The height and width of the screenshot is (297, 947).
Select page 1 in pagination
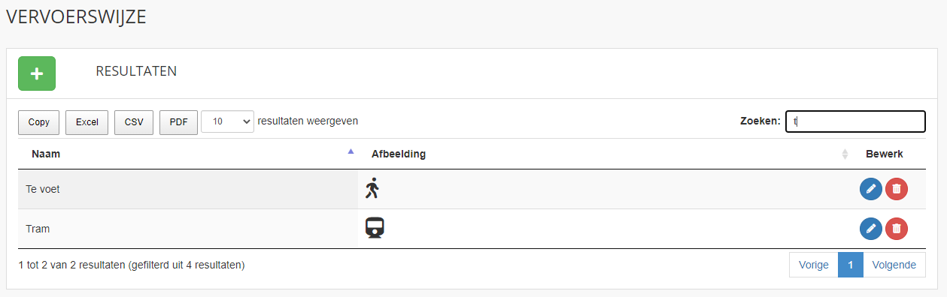tap(851, 265)
